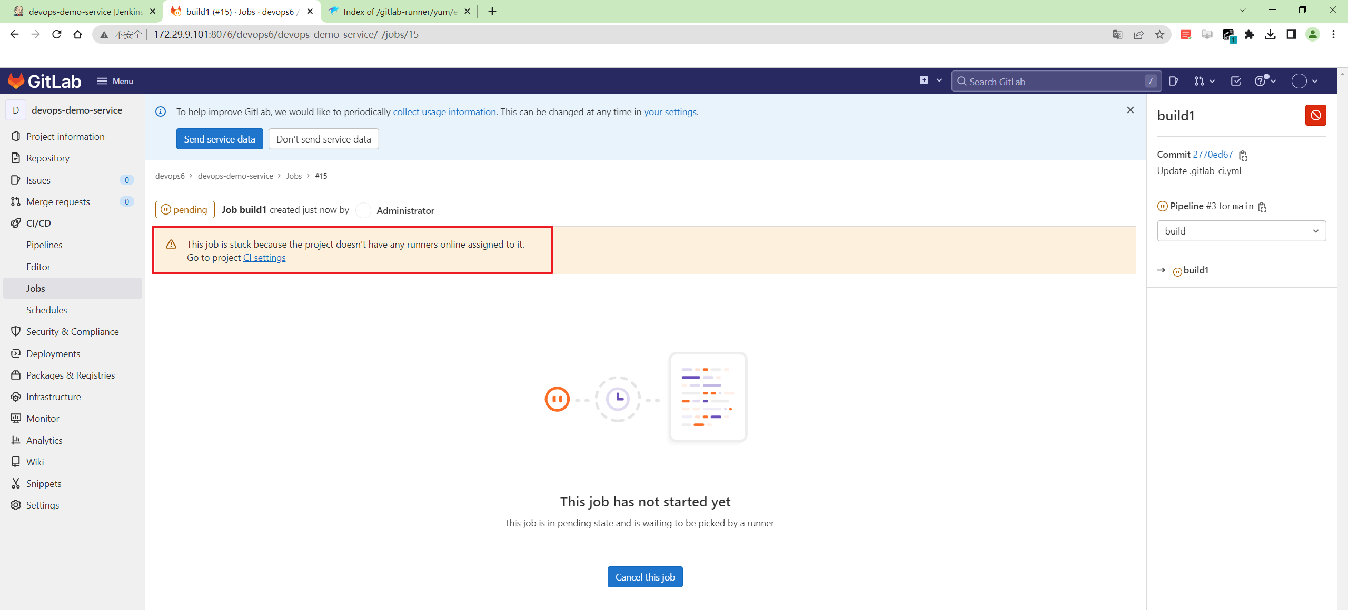The image size is (1348, 610).
Task: Open the create new plus dropdown
Action: coord(930,80)
